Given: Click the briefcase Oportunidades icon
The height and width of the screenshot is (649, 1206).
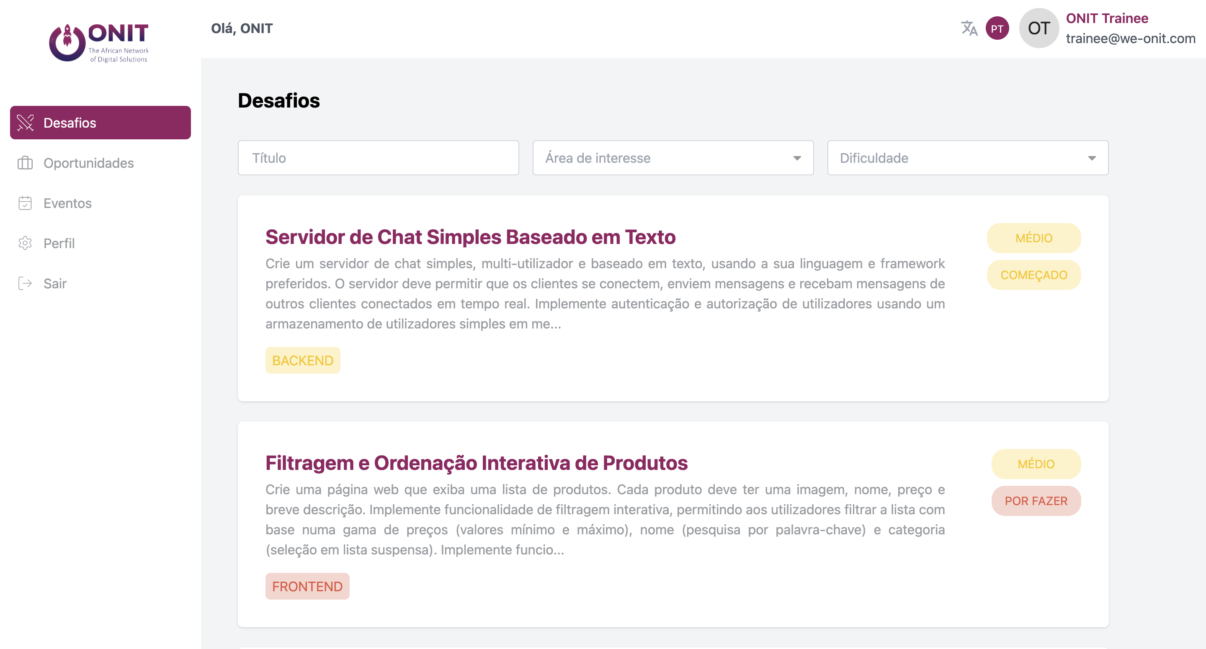Looking at the screenshot, I should coord(25,163).
